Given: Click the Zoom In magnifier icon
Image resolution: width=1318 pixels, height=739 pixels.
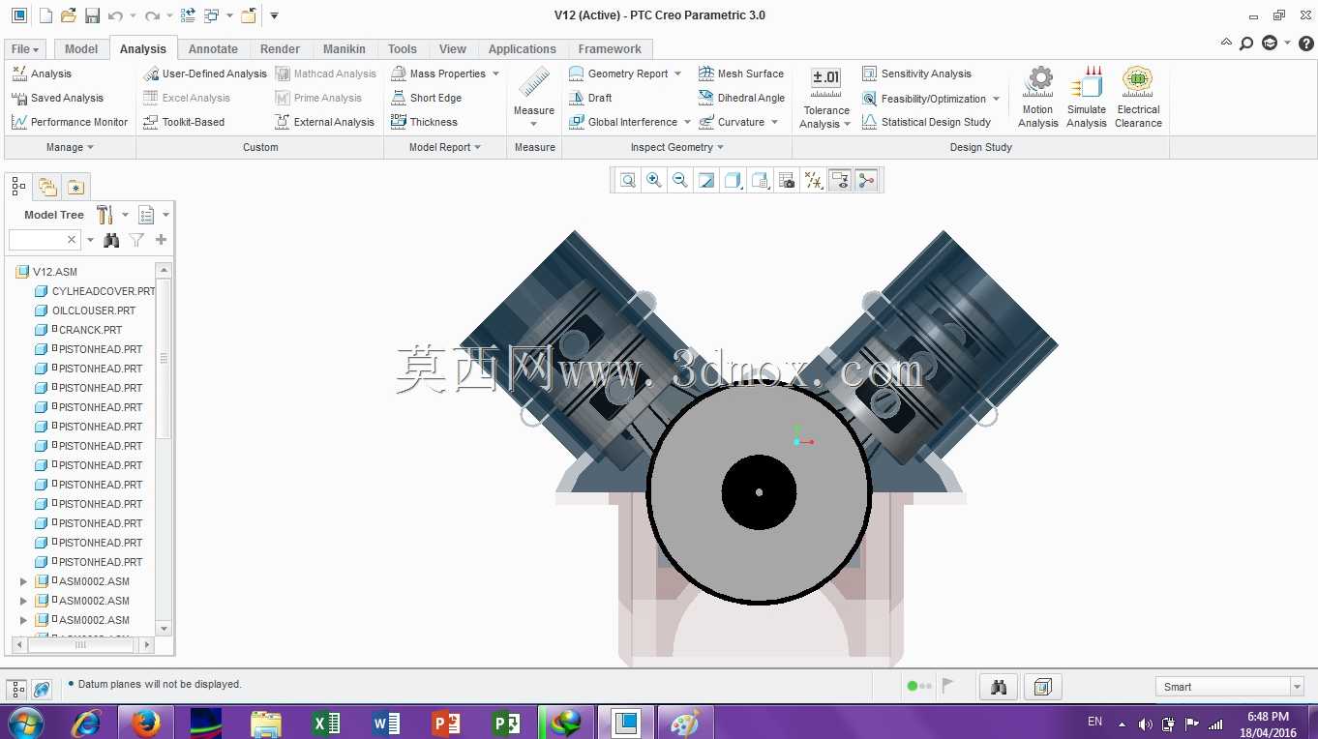Looking at the screenshot, I should point(654,180).
